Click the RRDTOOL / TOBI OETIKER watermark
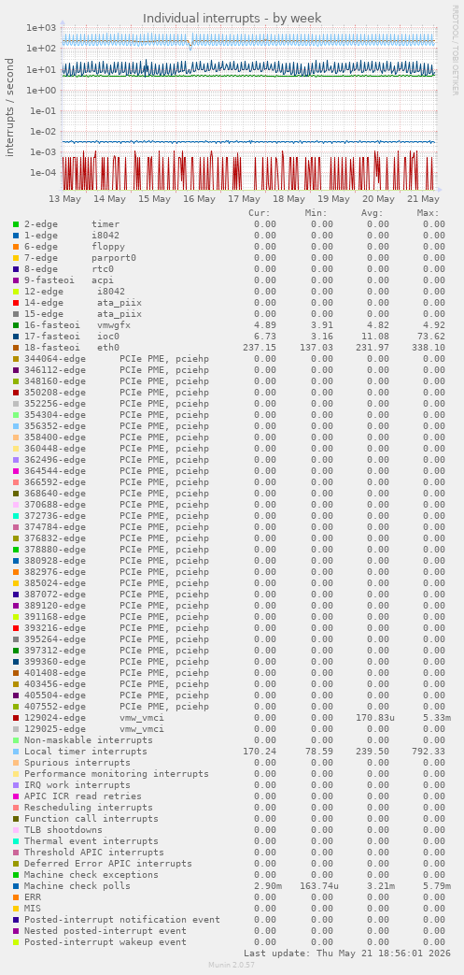The width and height of the screenshot is (464, 975). [456, 50]
